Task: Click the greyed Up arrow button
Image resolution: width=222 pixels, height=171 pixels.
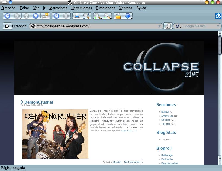Action: [26, 16]
